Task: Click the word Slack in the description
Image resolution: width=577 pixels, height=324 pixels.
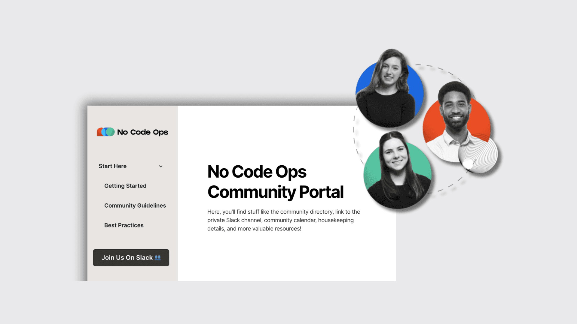Action: coord(233,220)
